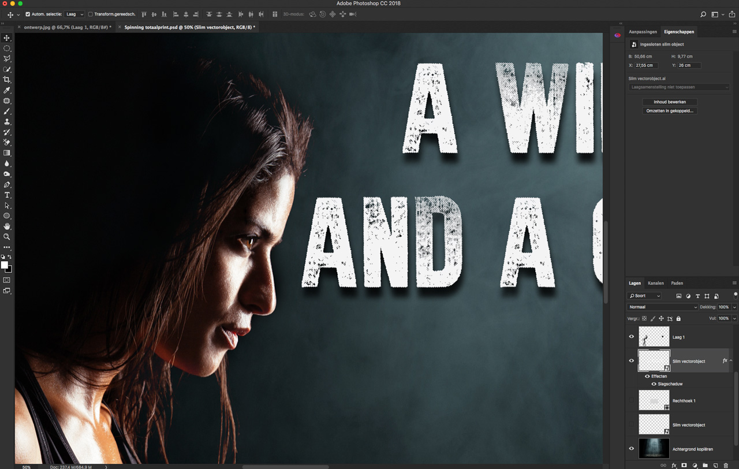Click the foreground color swatch
Image resolution: width=739 pixels, height=469 pixels.
pyautogui.click(x=5, y=265)
